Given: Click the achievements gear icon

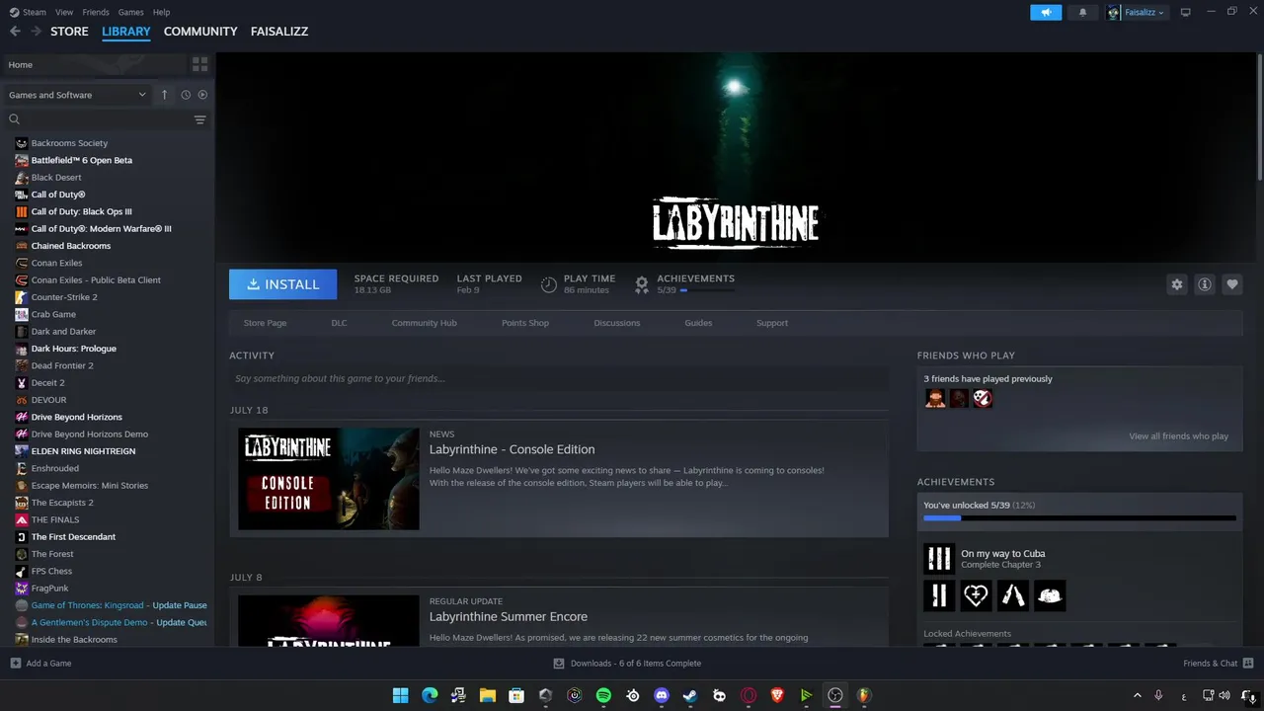Looking at the screenshot, I should (642, 284).
